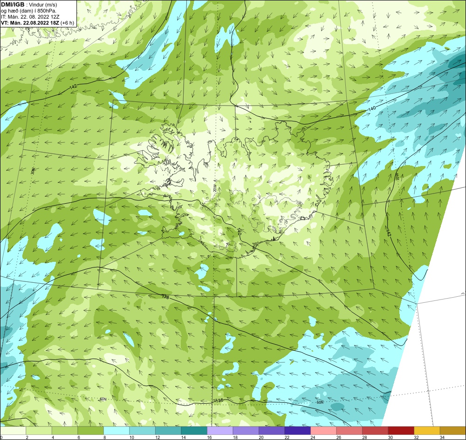This screenshot has width=466, height=440.
Task: Pick the 18–20 m/s light purple legend swatch
Action: 246,430
